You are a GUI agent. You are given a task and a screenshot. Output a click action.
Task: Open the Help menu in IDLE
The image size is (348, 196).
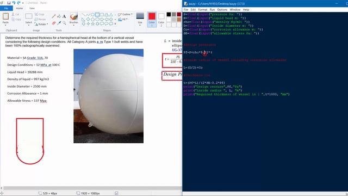click(246, 10)
